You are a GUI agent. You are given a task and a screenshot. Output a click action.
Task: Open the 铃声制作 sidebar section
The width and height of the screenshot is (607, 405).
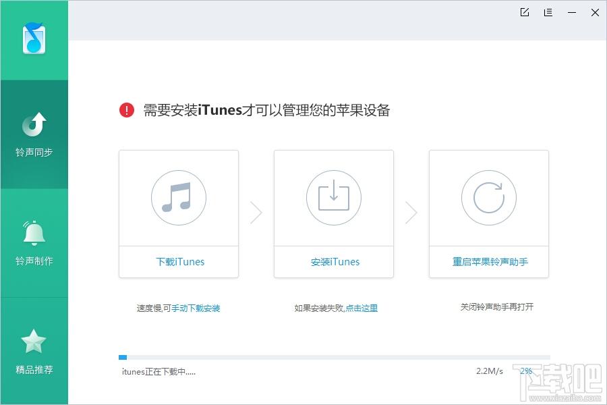[x=34, y=243]
